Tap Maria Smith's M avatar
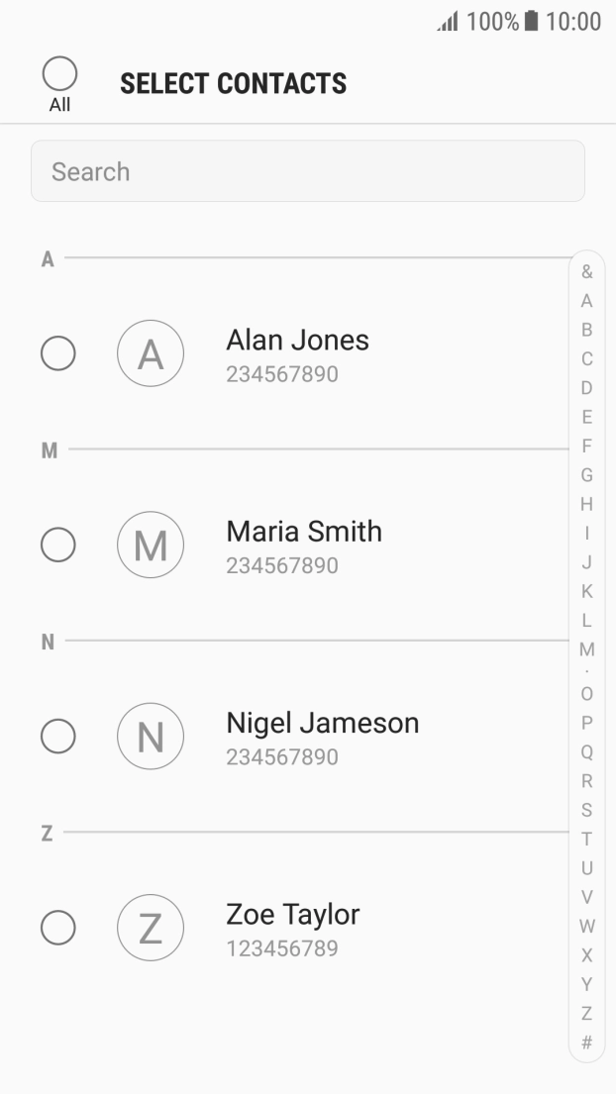The width and height of the screenshot is (616, 1094). 151,546
